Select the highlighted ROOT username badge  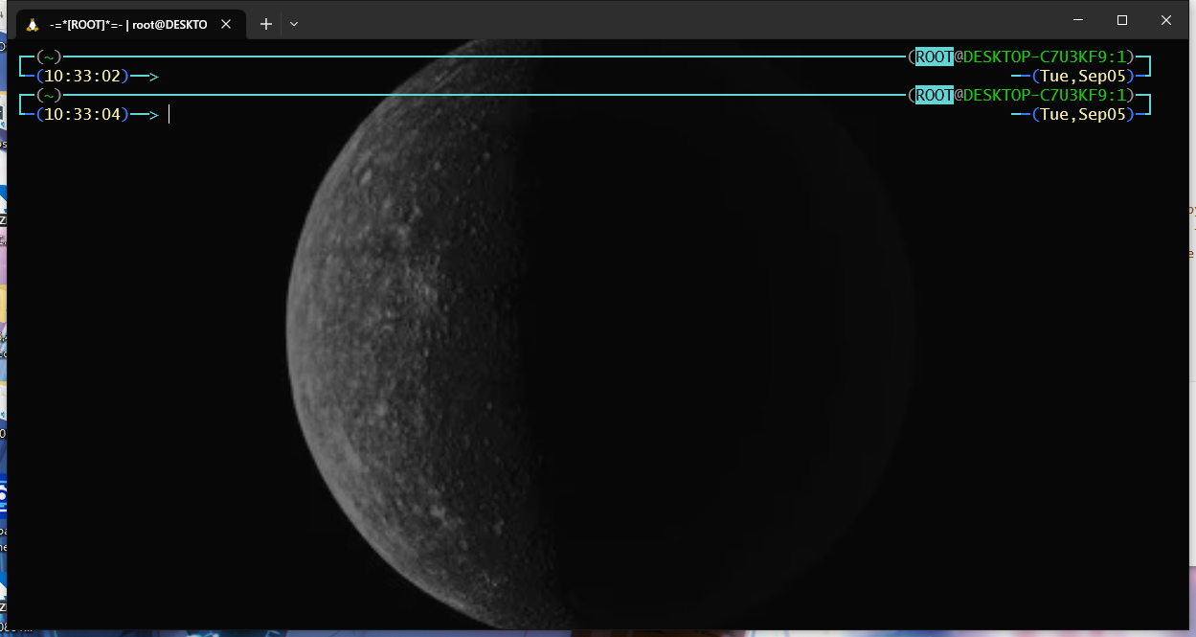coord(933,95)
